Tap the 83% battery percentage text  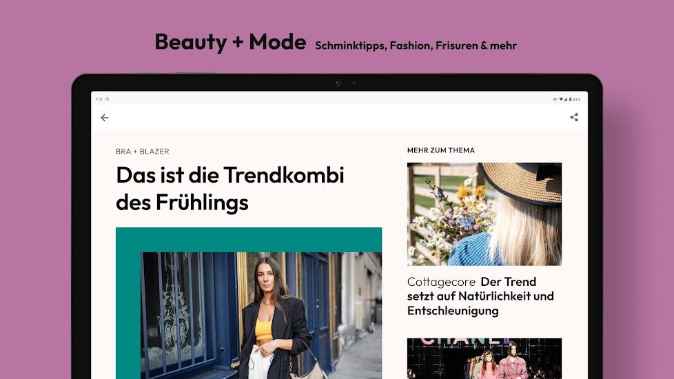[576, 99]
